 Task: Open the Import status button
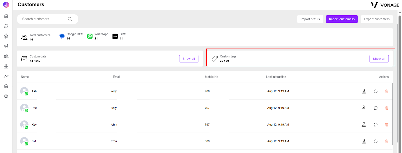point(310,19)
